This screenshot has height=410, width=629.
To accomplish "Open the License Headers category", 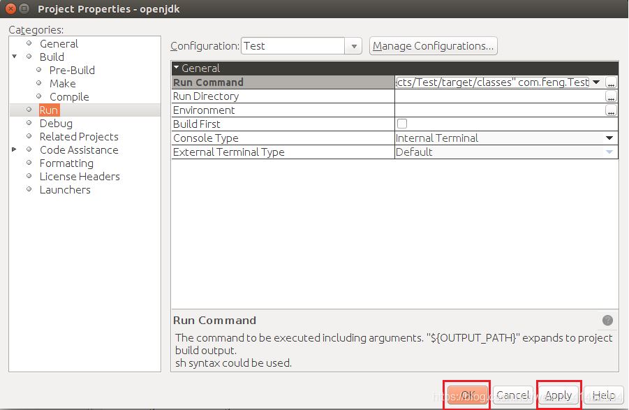I will click(x=79, y=176).
